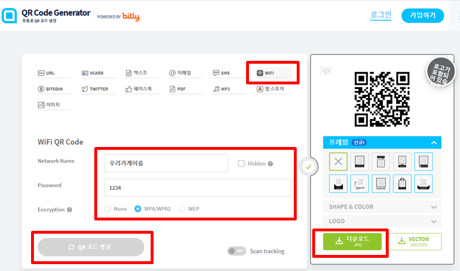Choose the envelope style frame
Image resolution: width=460 pixels, height=271 pixels.
click(x=338, y=184)
